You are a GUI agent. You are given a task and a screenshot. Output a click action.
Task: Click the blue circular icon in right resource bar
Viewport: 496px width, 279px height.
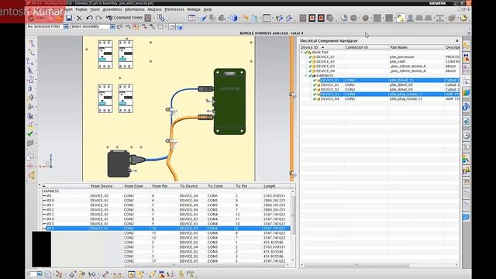(x=467, y=107)
